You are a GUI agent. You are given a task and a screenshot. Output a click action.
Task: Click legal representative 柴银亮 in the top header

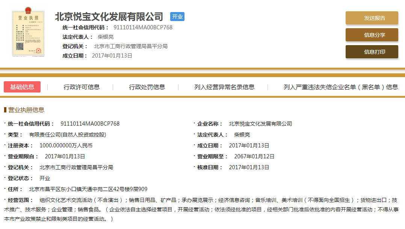click(x=106, y=37)
